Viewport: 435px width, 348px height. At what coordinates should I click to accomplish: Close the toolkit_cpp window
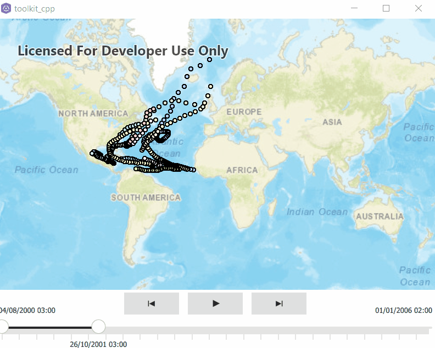(419, 9)
